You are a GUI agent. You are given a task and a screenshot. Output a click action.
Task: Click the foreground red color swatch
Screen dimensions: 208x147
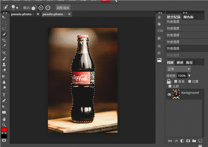[x=4, y=130]
